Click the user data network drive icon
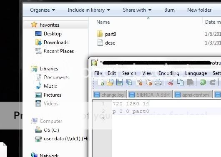 (x=38, y=139)
